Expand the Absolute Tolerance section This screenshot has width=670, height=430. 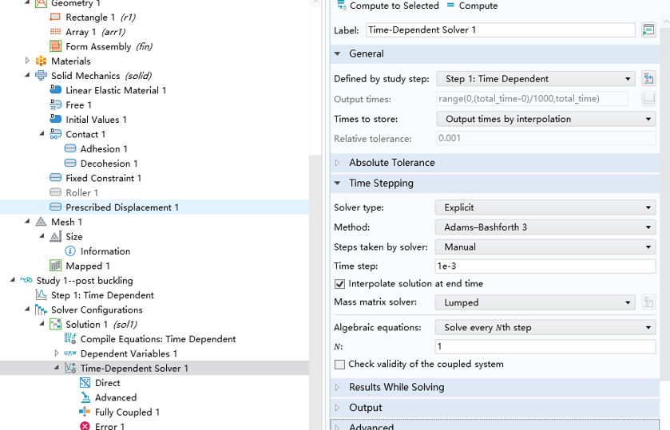pyautogui.click(x=391, y=163)
